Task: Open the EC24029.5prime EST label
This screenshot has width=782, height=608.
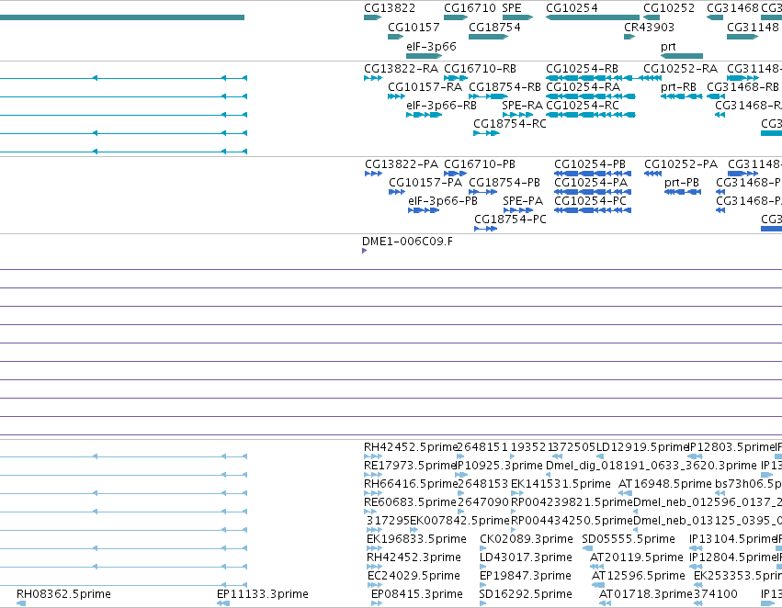Action: pyautogui.click(x=414, y=576)
